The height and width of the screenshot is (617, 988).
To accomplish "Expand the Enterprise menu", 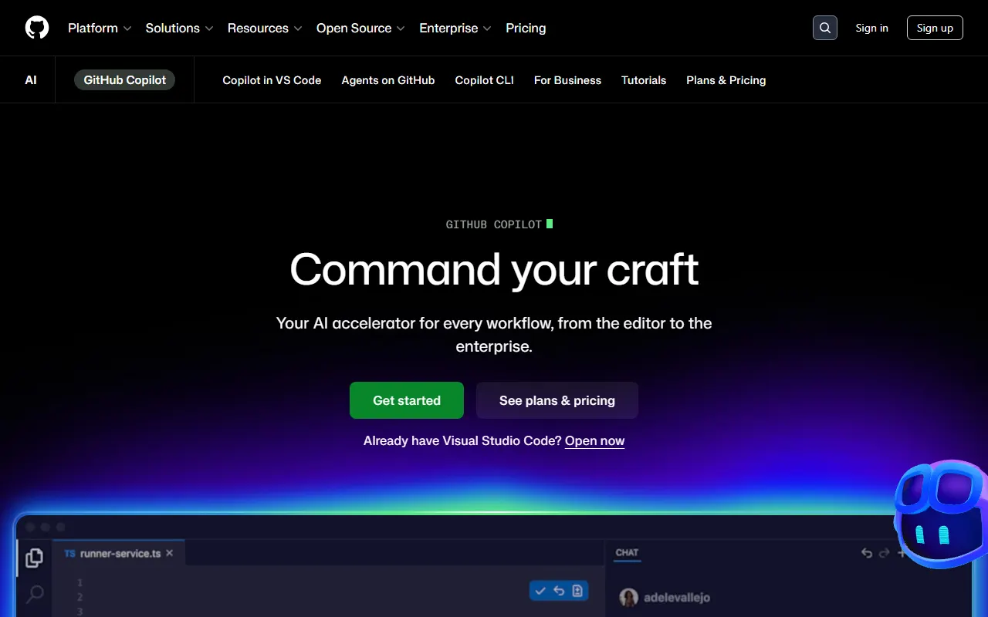I will (455, 28).
